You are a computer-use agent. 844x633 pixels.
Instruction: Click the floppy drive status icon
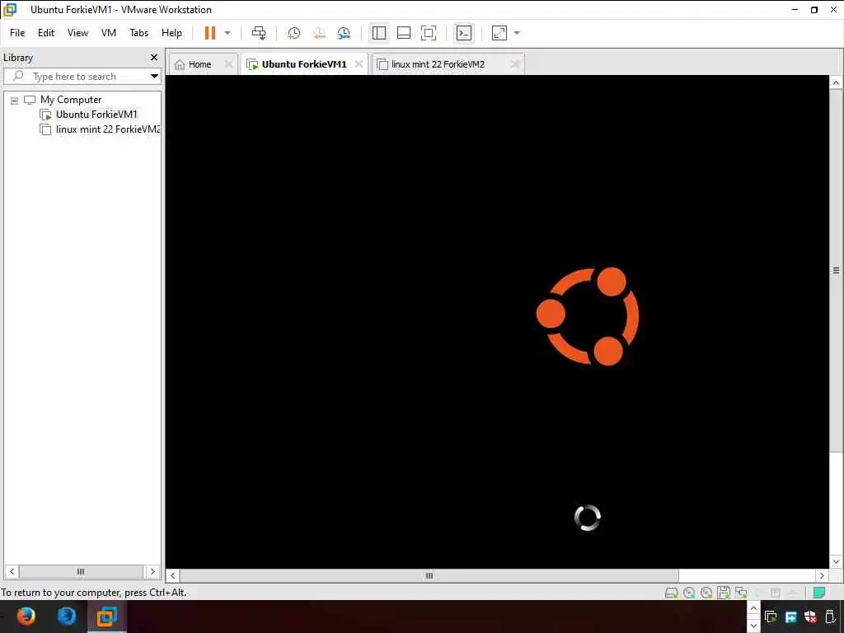(724, 593)
